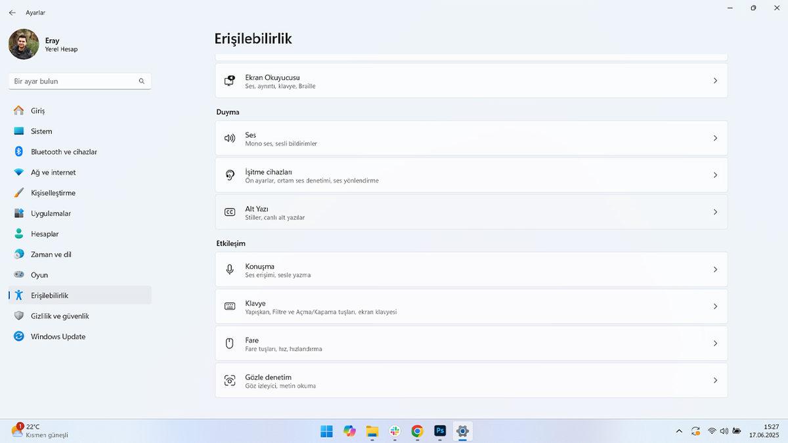This screenshot has height=443, width=788.
Task: Click the İşitme cihazları ear icon
Action: point(230,175)
